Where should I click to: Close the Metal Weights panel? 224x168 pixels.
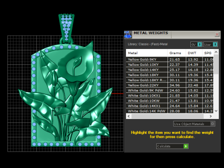(217, 34)
